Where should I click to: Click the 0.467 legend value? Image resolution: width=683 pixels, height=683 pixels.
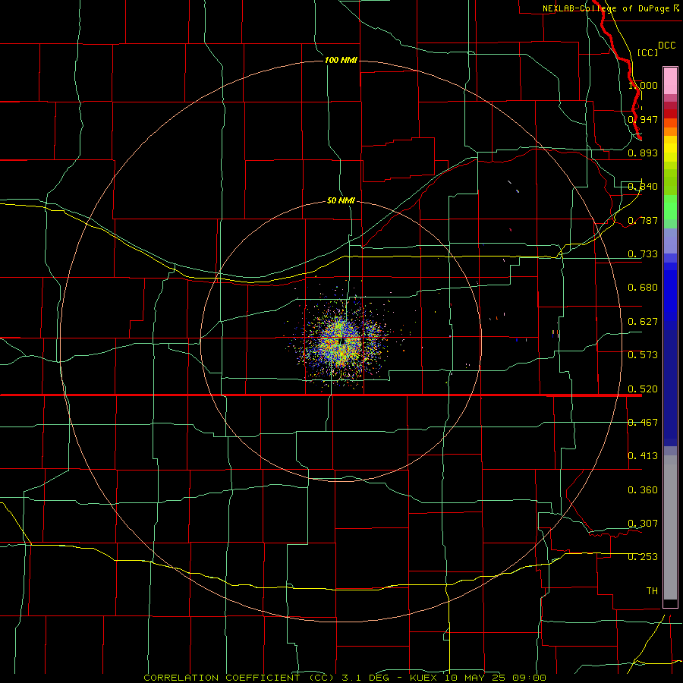(x=643, y=423)
